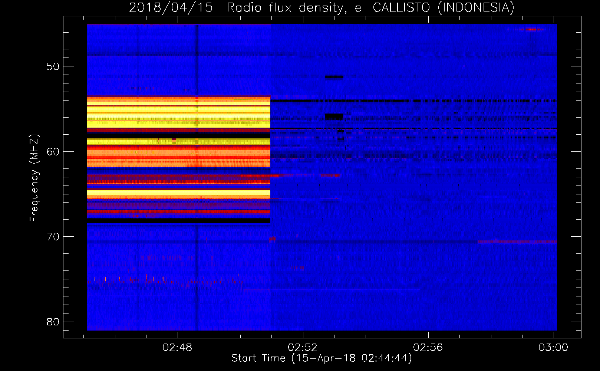Click the black data gap near 51 MHz
600x371 pixels.
(x=334, y=77)
